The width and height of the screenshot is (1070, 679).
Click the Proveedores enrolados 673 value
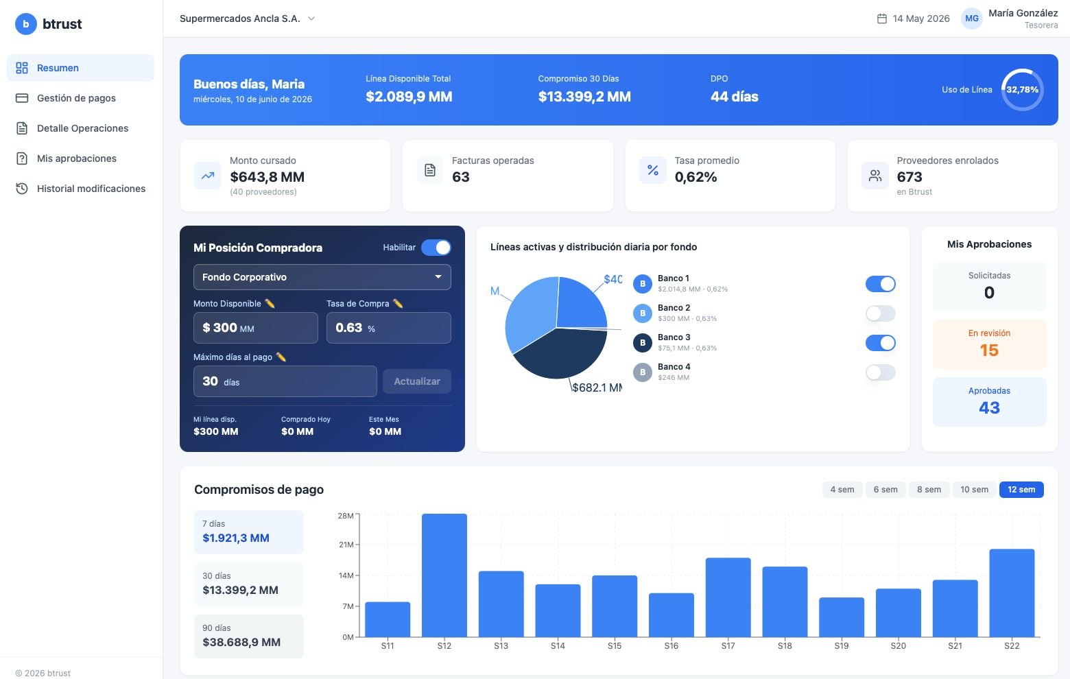pyautogui.click(x=909, y=177)
